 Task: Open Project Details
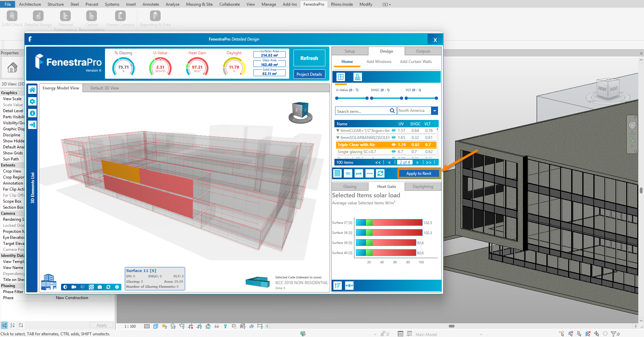point(309,74)
